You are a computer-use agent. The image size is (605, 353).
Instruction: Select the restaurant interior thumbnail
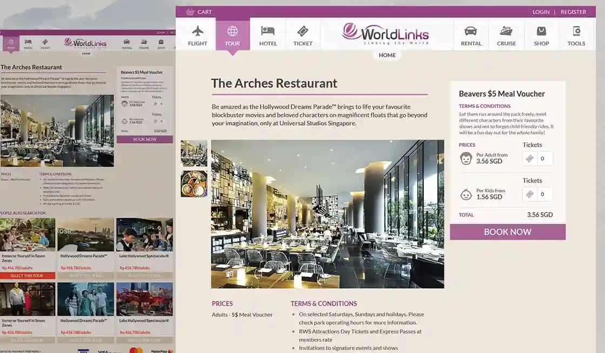194,153
